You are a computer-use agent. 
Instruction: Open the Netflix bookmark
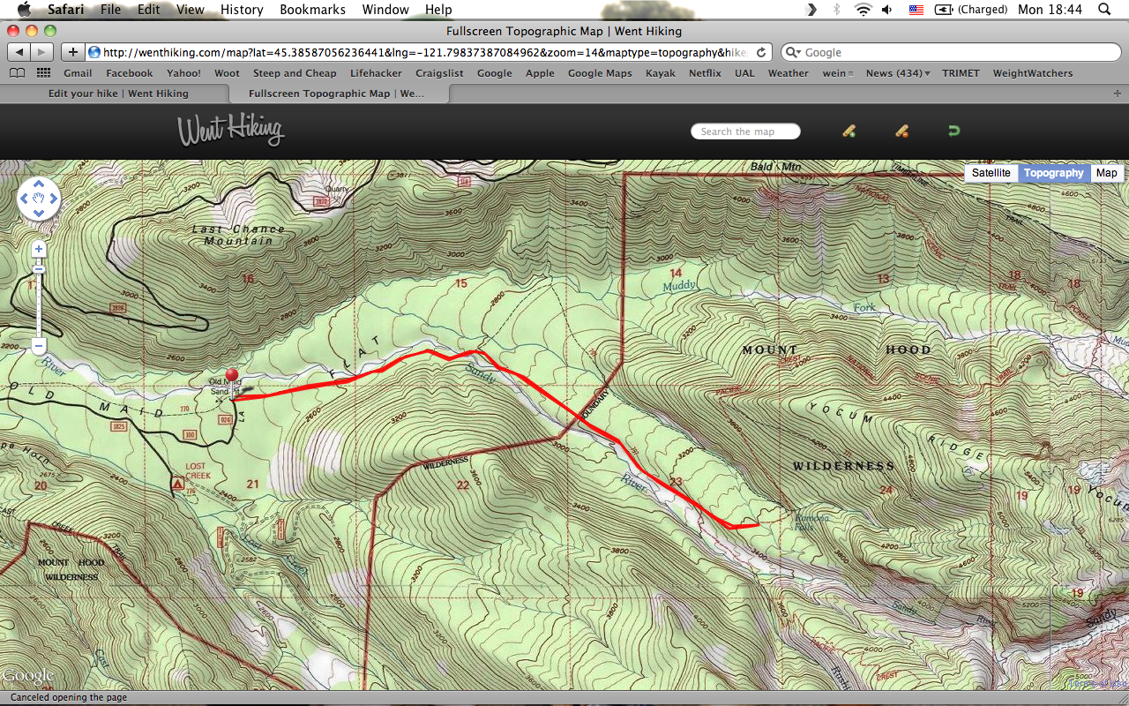point(705,73)
